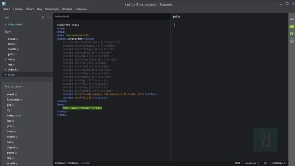Click the Left pane label in sidebar
Viewport: 295px width, 166px height.
point(7,18)
